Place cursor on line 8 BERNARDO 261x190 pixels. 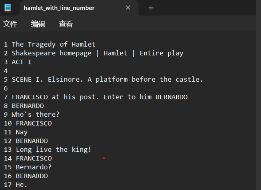28,106
